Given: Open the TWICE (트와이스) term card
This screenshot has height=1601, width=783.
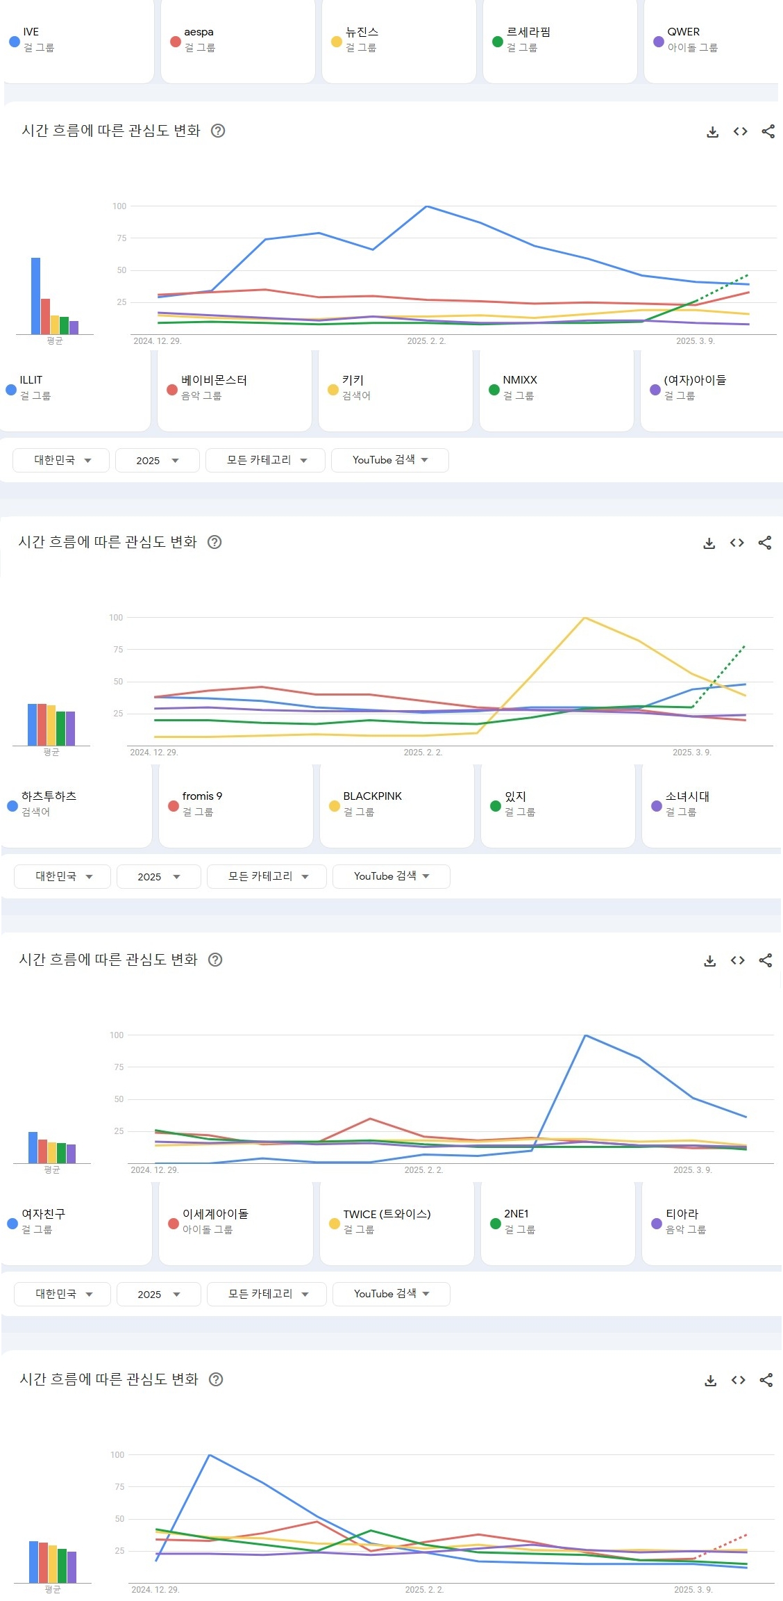Looking at the screenshot, I should pyautogui.click(x=396, y=1222).
